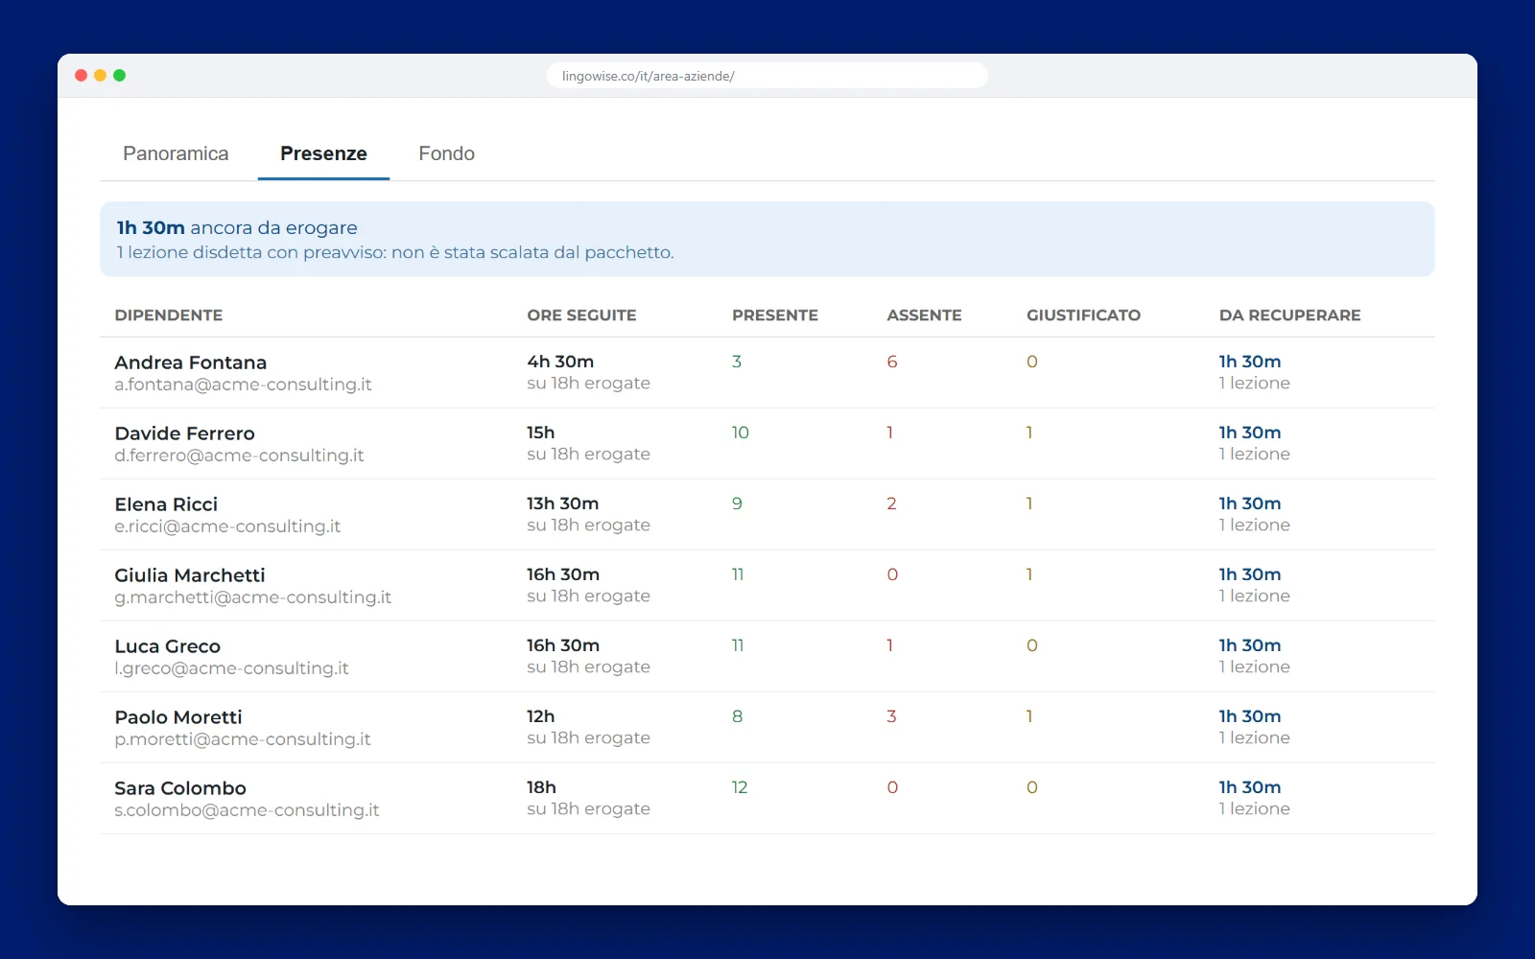This screenshot has height=959, width=1535.
Task: Click Elena Ricci's 13h 30m hours value
Action: click(x=563, y=503)
